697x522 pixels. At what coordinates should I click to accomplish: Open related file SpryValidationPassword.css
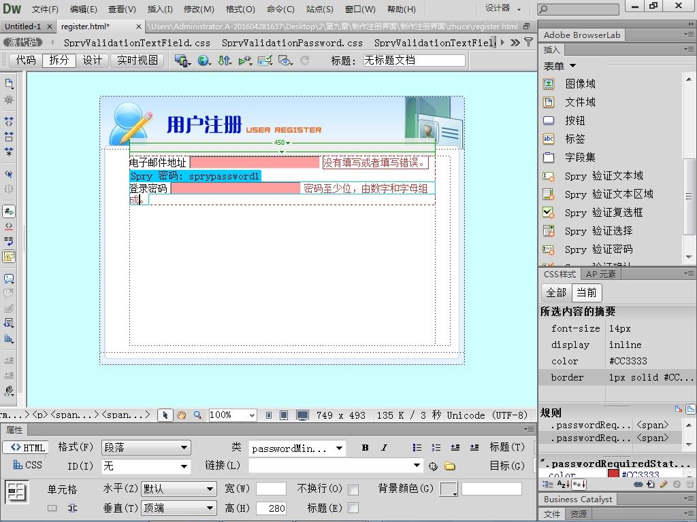pos(292,43)
